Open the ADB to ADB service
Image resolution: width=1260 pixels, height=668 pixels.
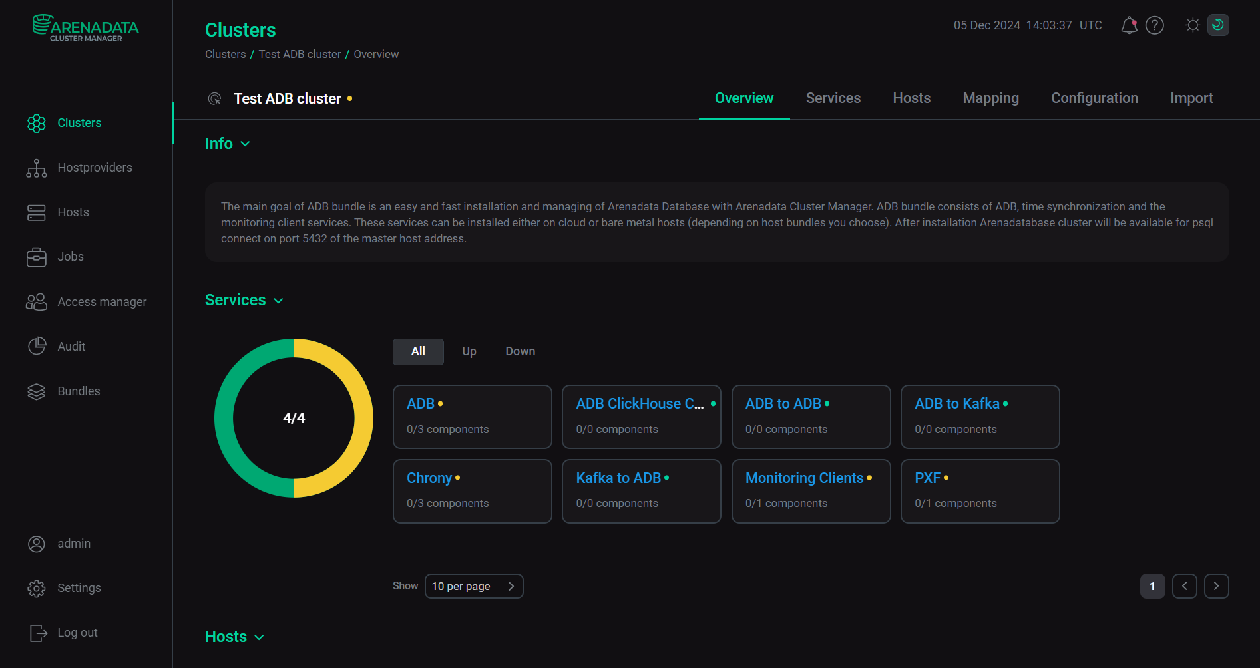pos(811,417)
